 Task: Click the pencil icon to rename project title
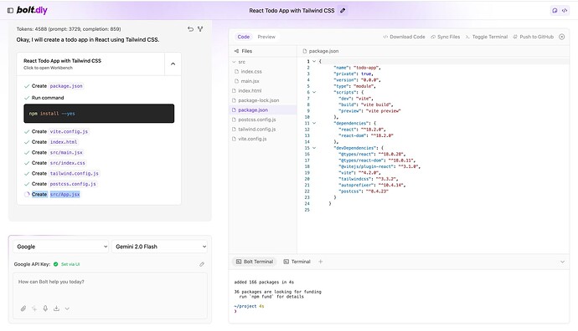coord(343,11)
